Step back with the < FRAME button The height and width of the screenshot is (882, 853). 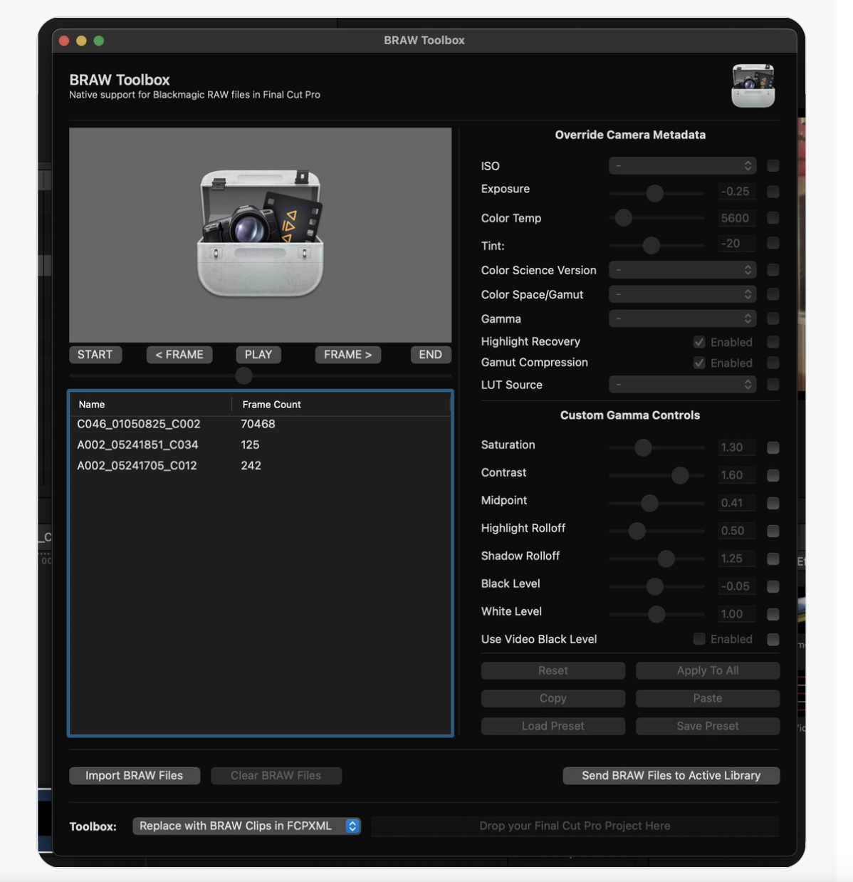(179, 355)
